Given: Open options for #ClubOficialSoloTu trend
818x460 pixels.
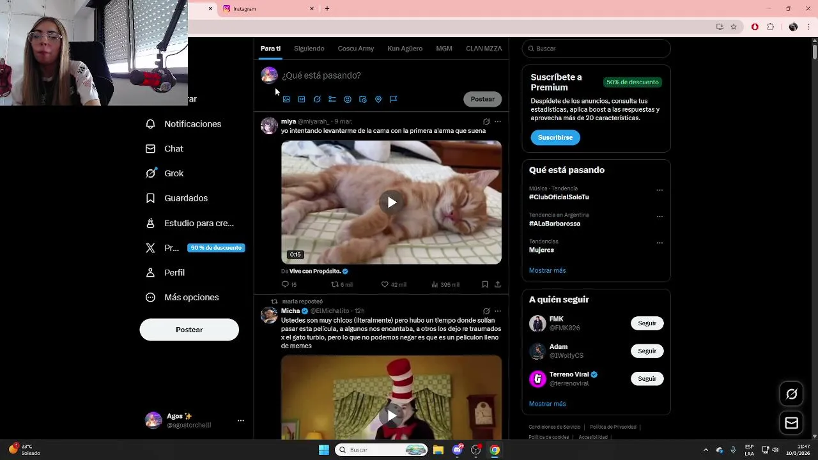Looking at the screenshot, I should click(660, 190).
